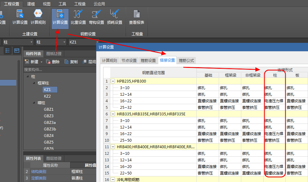The height and width of the screenshot is (182, 308).
Task: Switch to 图纸管理 panel tab
Action: (54, 53)
